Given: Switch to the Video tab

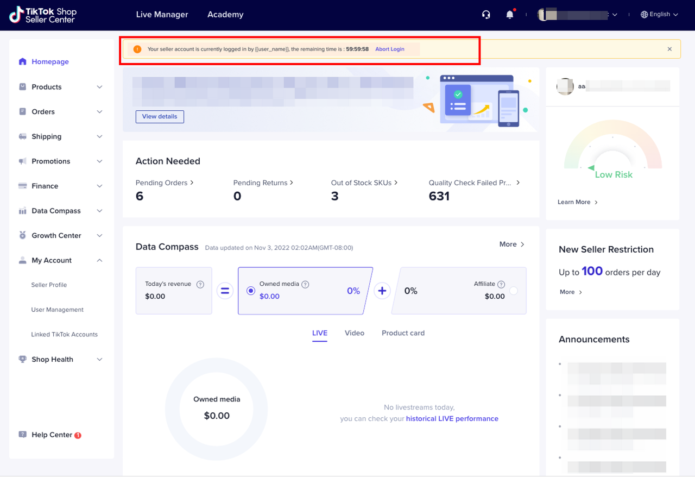Looking at the screenshot, I should (x=354, y=333).
